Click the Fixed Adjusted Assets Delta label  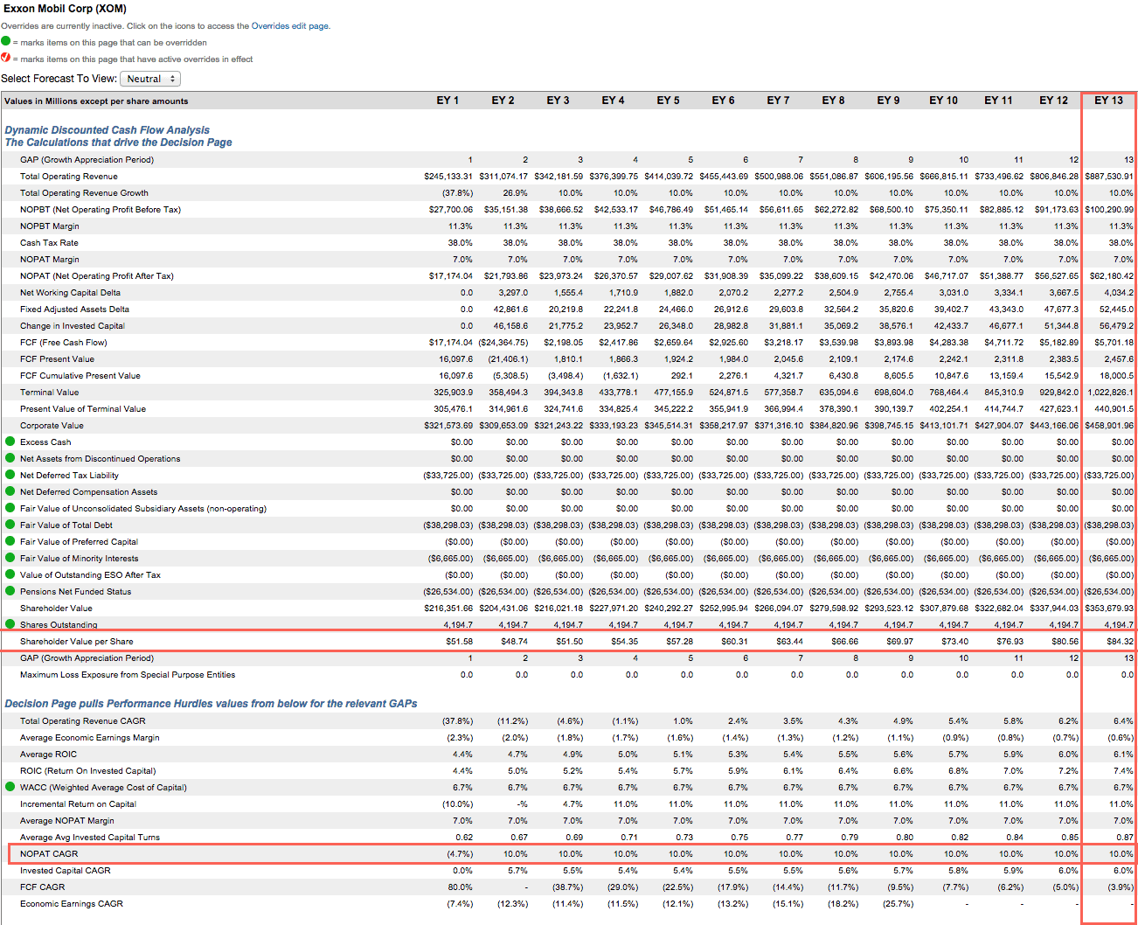[x=74, y=309]
